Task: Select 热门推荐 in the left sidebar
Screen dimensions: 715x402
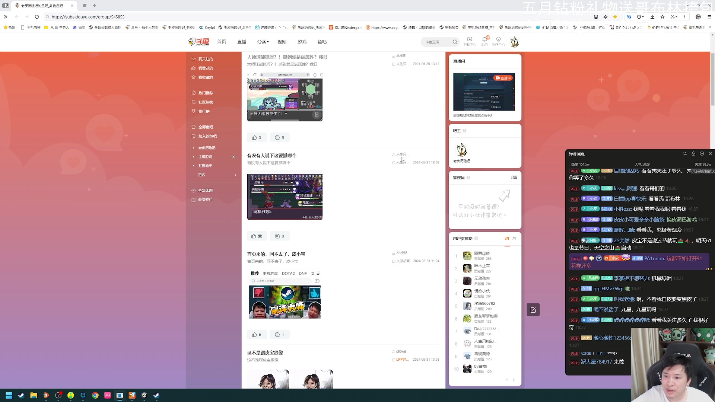Action: [206, 93]
